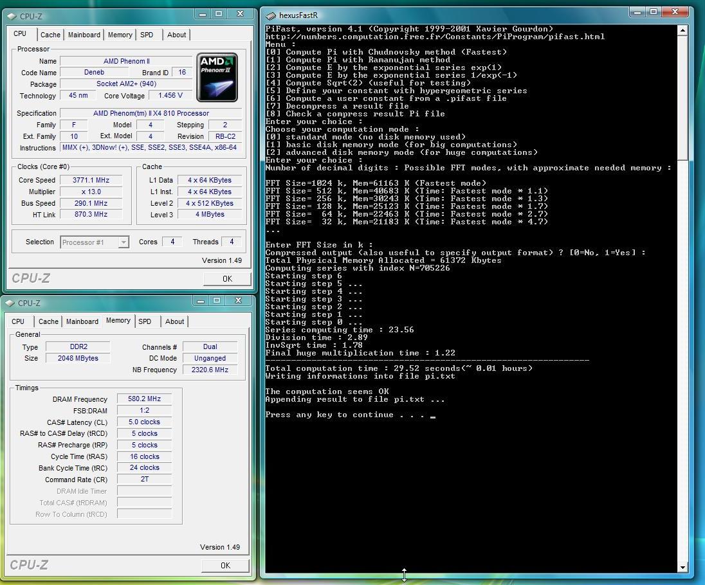Open SPD tab in top CPU-Z window

tap(147, 35)
